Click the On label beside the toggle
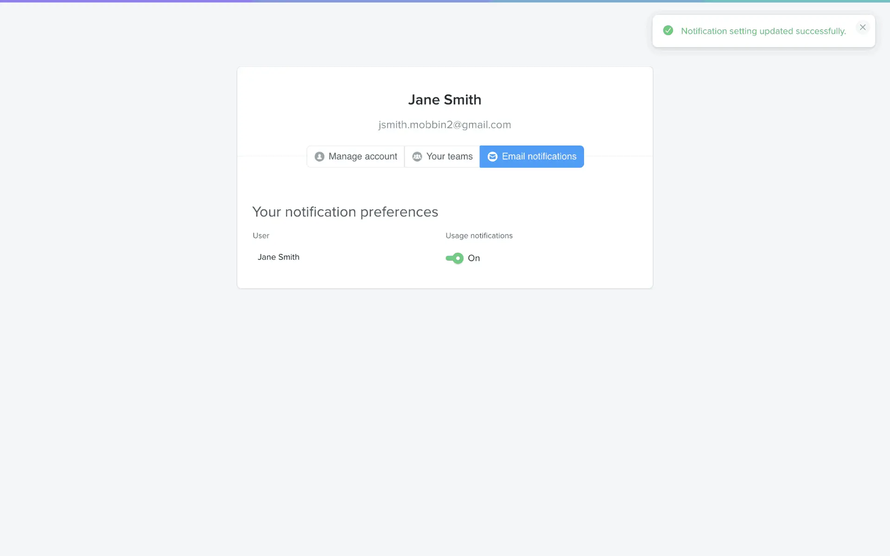 pos(474,258)
